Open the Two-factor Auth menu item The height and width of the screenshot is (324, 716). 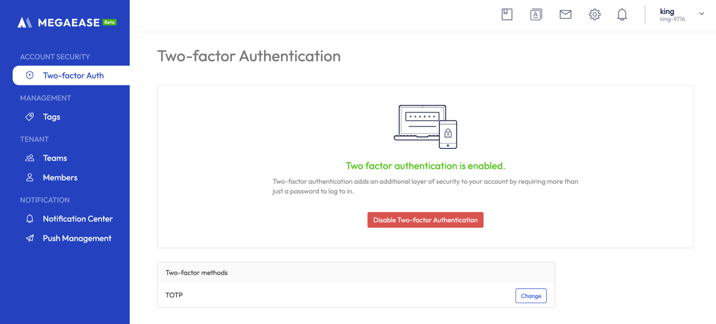click(73, 76)
